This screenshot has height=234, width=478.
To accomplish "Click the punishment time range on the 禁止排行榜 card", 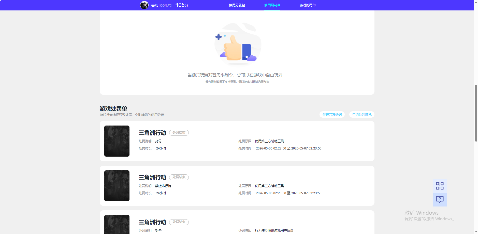I will (x=288, y=193).
